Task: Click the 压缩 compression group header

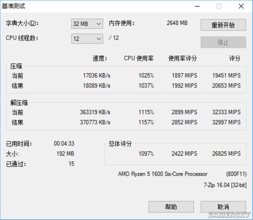Action: click(16, 66)
